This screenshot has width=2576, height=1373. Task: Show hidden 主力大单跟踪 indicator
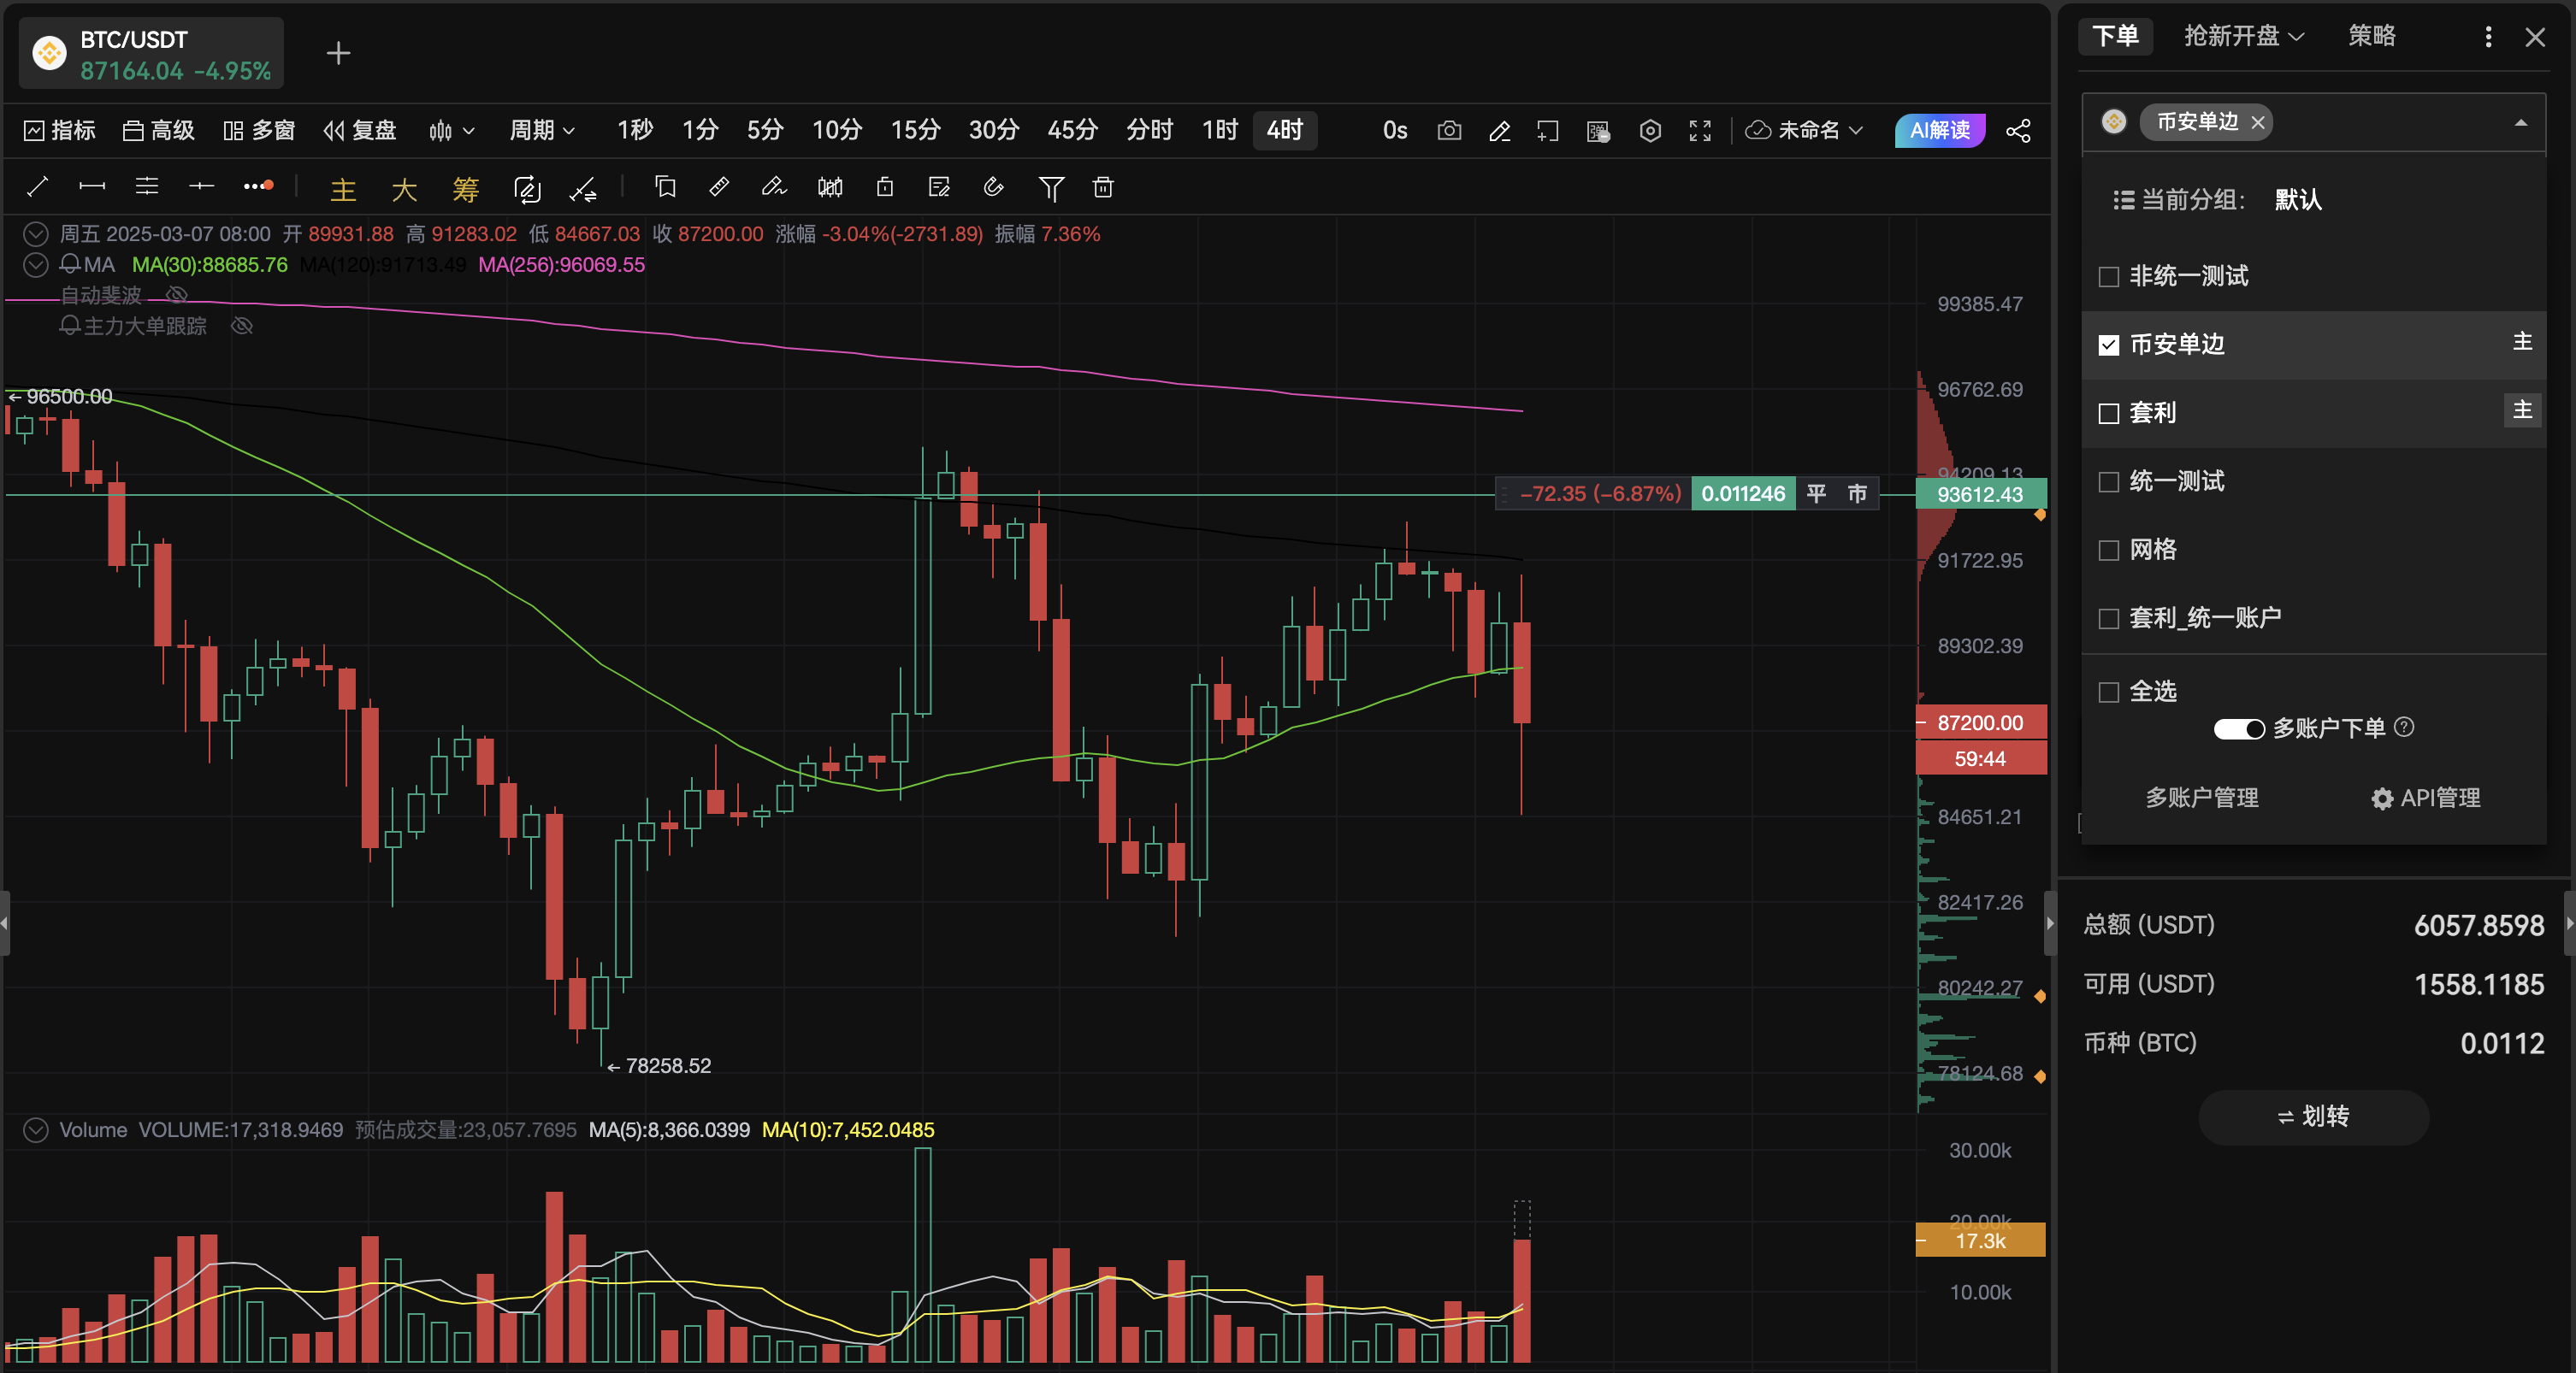coord(242,327)
